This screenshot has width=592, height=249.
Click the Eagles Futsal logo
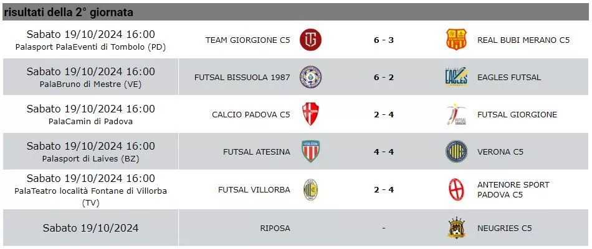pos(456,77)
